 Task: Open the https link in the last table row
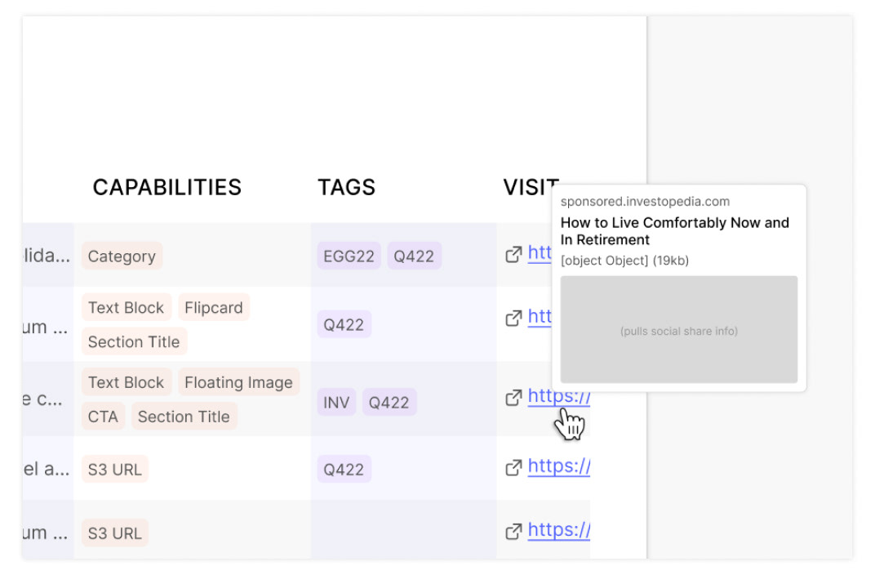click(558, 530)
